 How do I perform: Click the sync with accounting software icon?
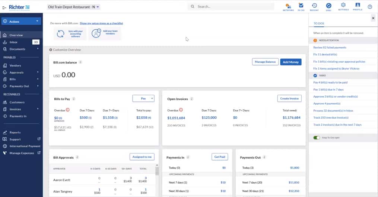[x=60, y=34]
